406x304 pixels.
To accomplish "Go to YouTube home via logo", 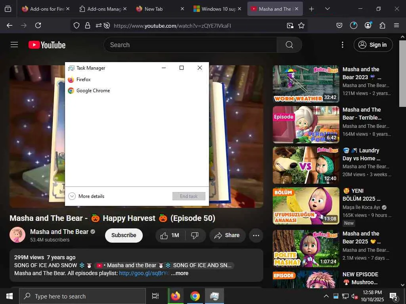I will click(47, 45).
